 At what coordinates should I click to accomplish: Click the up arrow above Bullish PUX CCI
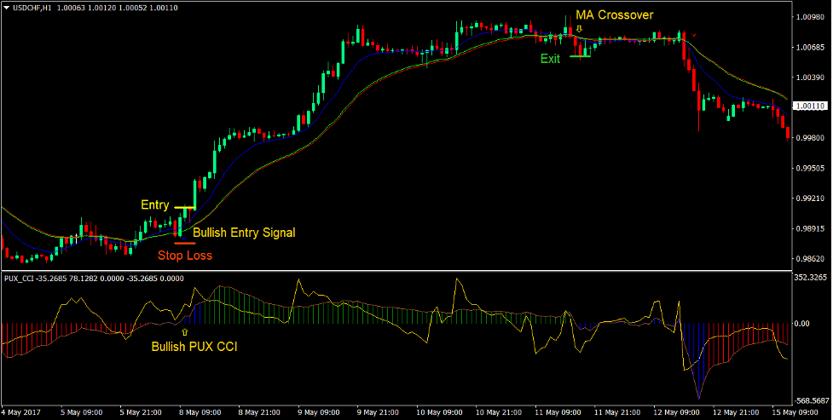183,331
